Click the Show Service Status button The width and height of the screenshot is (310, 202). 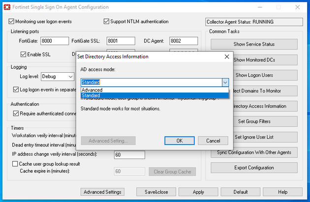coord(254,44)
